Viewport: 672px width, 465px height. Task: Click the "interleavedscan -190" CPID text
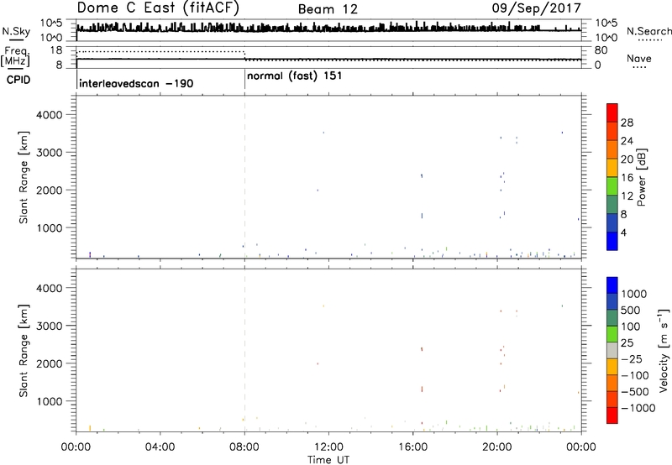coord(136,83)
